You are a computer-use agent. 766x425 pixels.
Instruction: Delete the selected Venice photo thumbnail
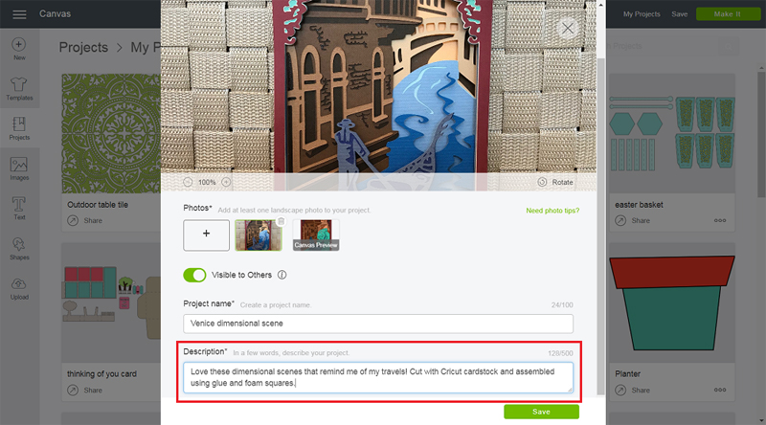pos(281,221)
